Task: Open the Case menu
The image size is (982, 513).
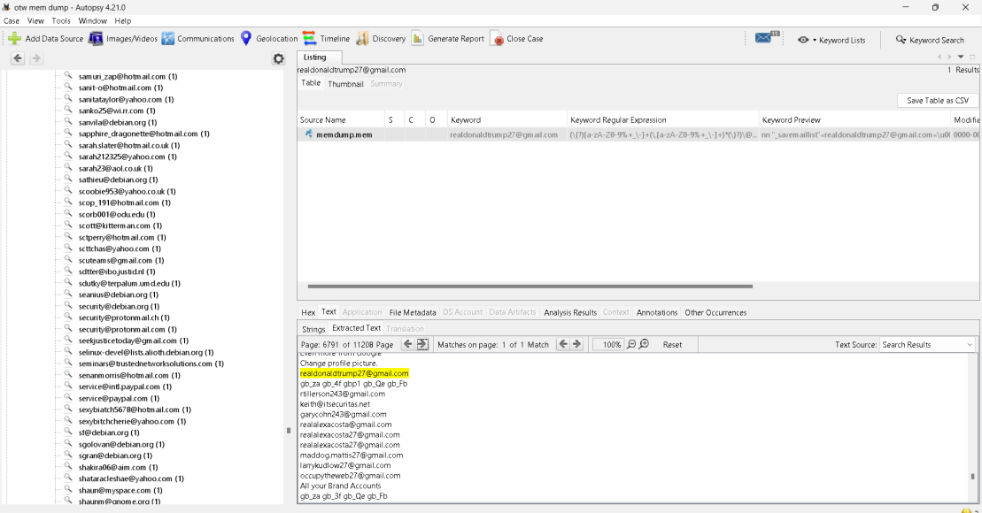Action: point(12,20)
